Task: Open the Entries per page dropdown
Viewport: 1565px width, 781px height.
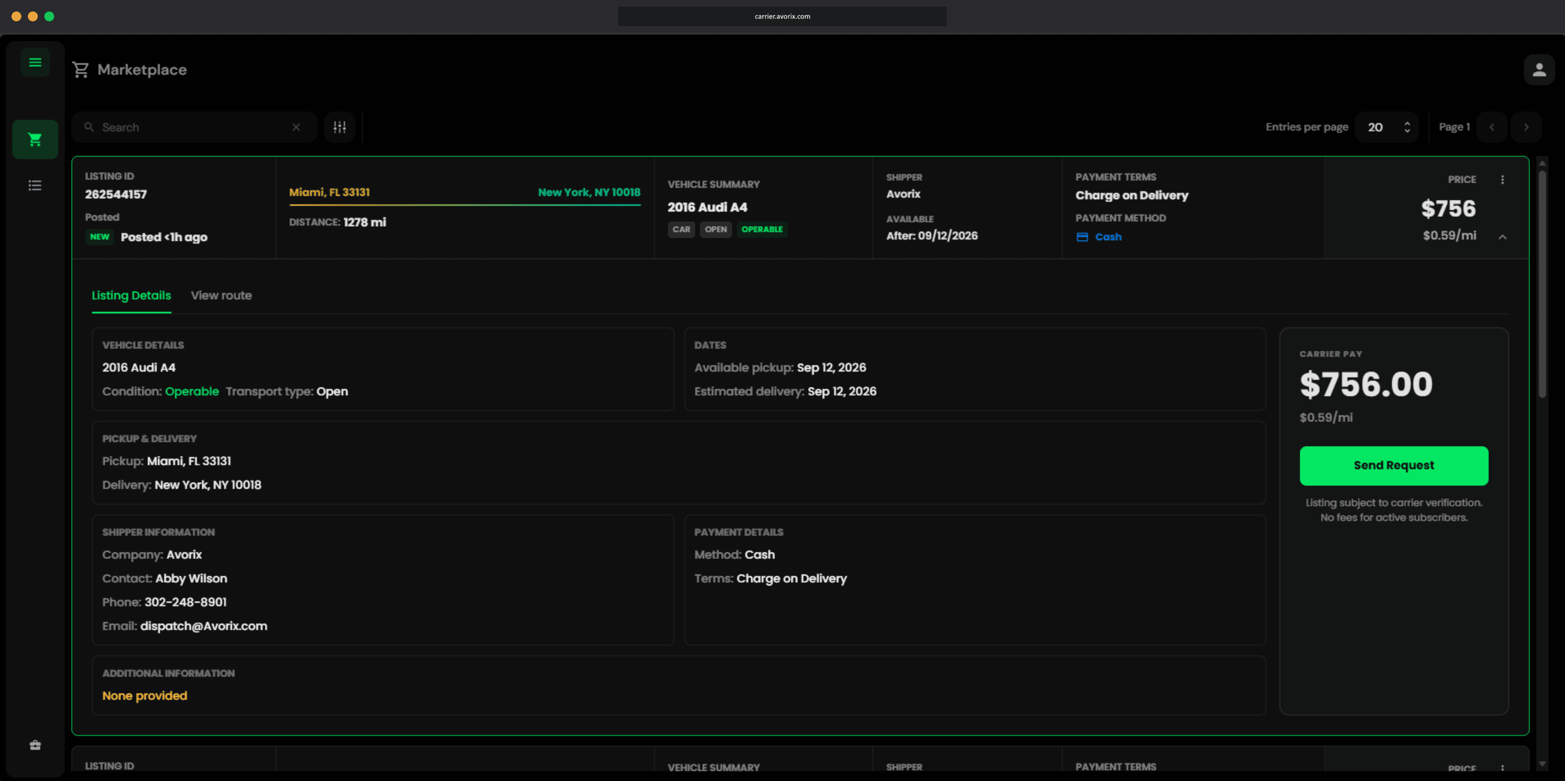Action: pos(1387,127)
